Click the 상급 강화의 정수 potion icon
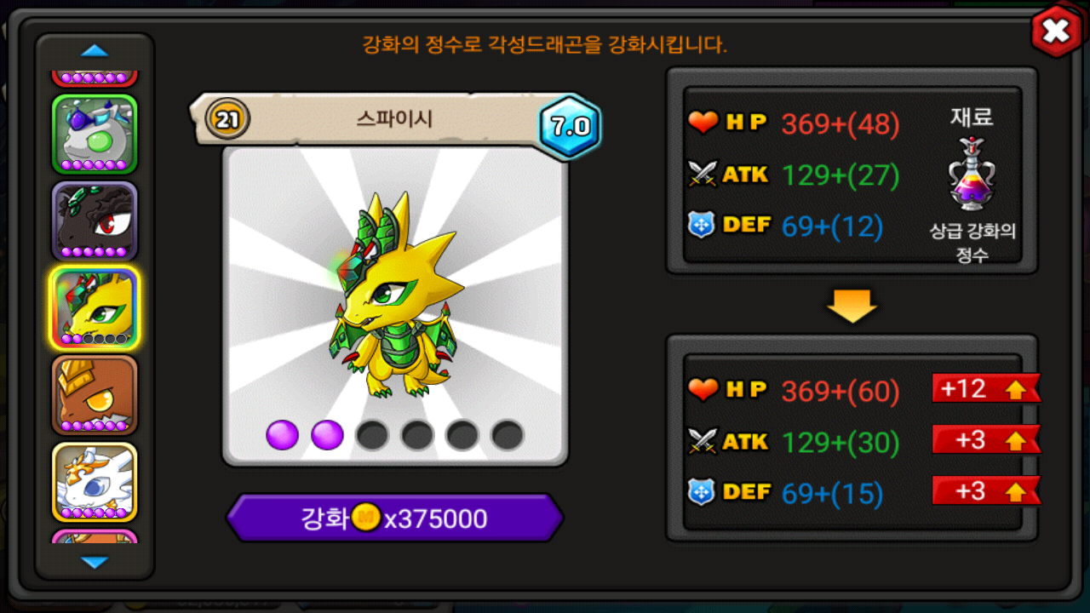Viewport: 1090px width, 613px height. pos(972,174)
